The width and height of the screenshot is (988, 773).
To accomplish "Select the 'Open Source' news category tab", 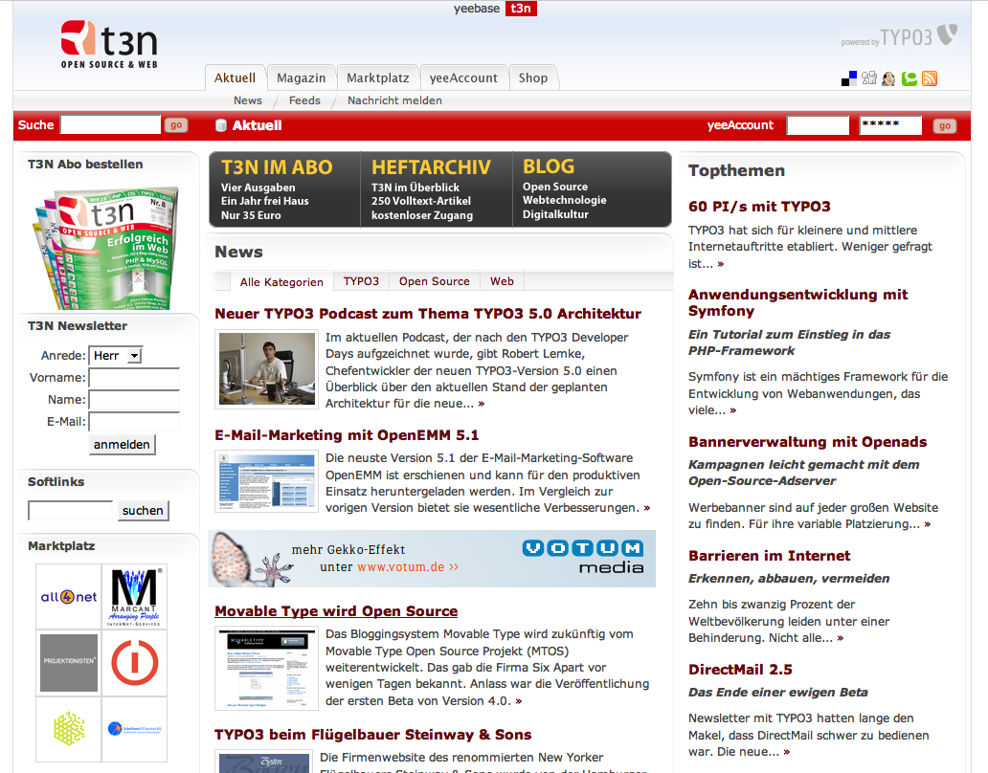I will tap(434, 281).
